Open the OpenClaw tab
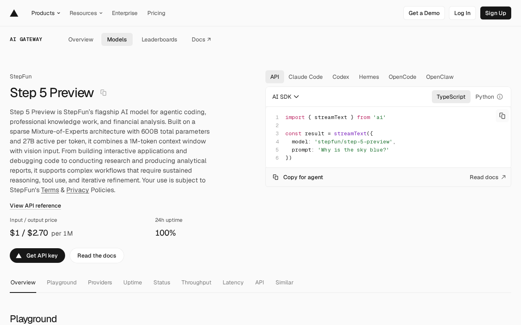 (440, 77)
